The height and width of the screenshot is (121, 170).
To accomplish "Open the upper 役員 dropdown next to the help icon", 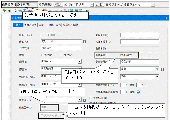I will [157, 69].
